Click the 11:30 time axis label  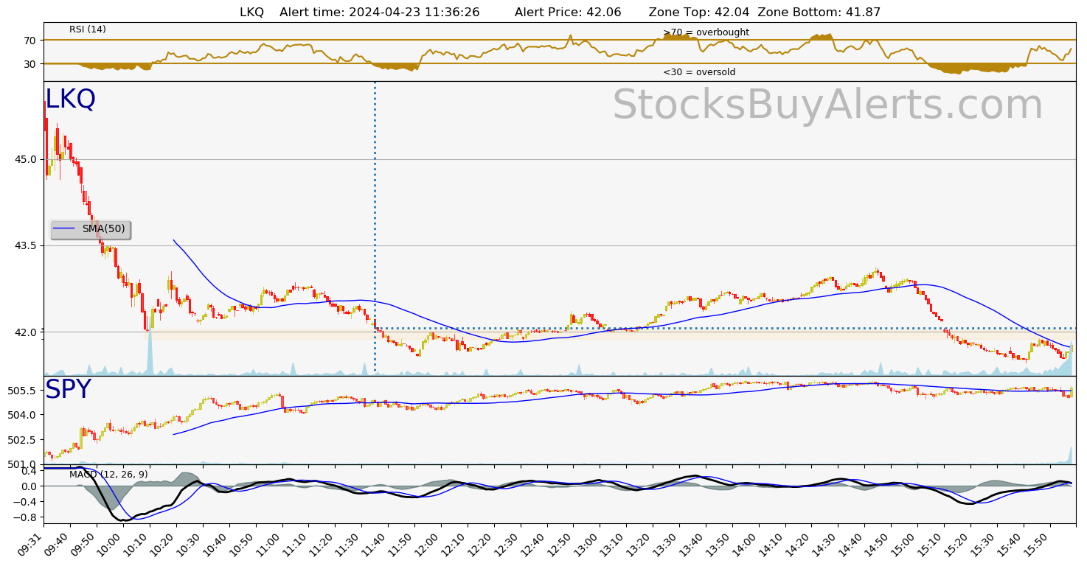350,544
